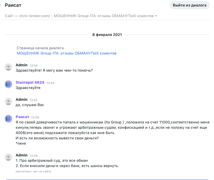Click the Страница начала диалога label
Image resolution: width=214 pixels, height=180 pixels.
(40, 48)
